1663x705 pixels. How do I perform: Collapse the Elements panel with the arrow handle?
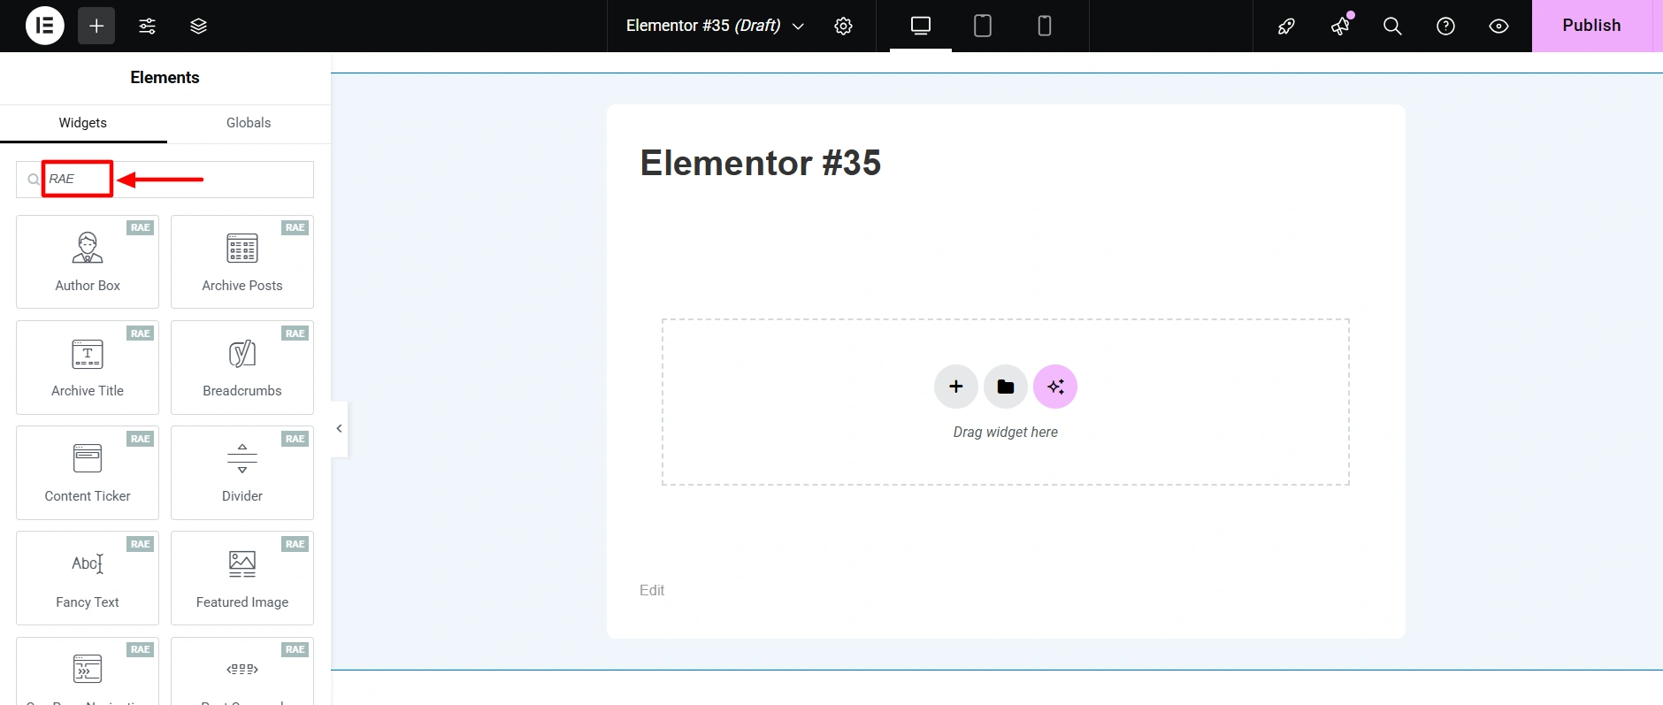pyautogui.click(x=339, y=429)
